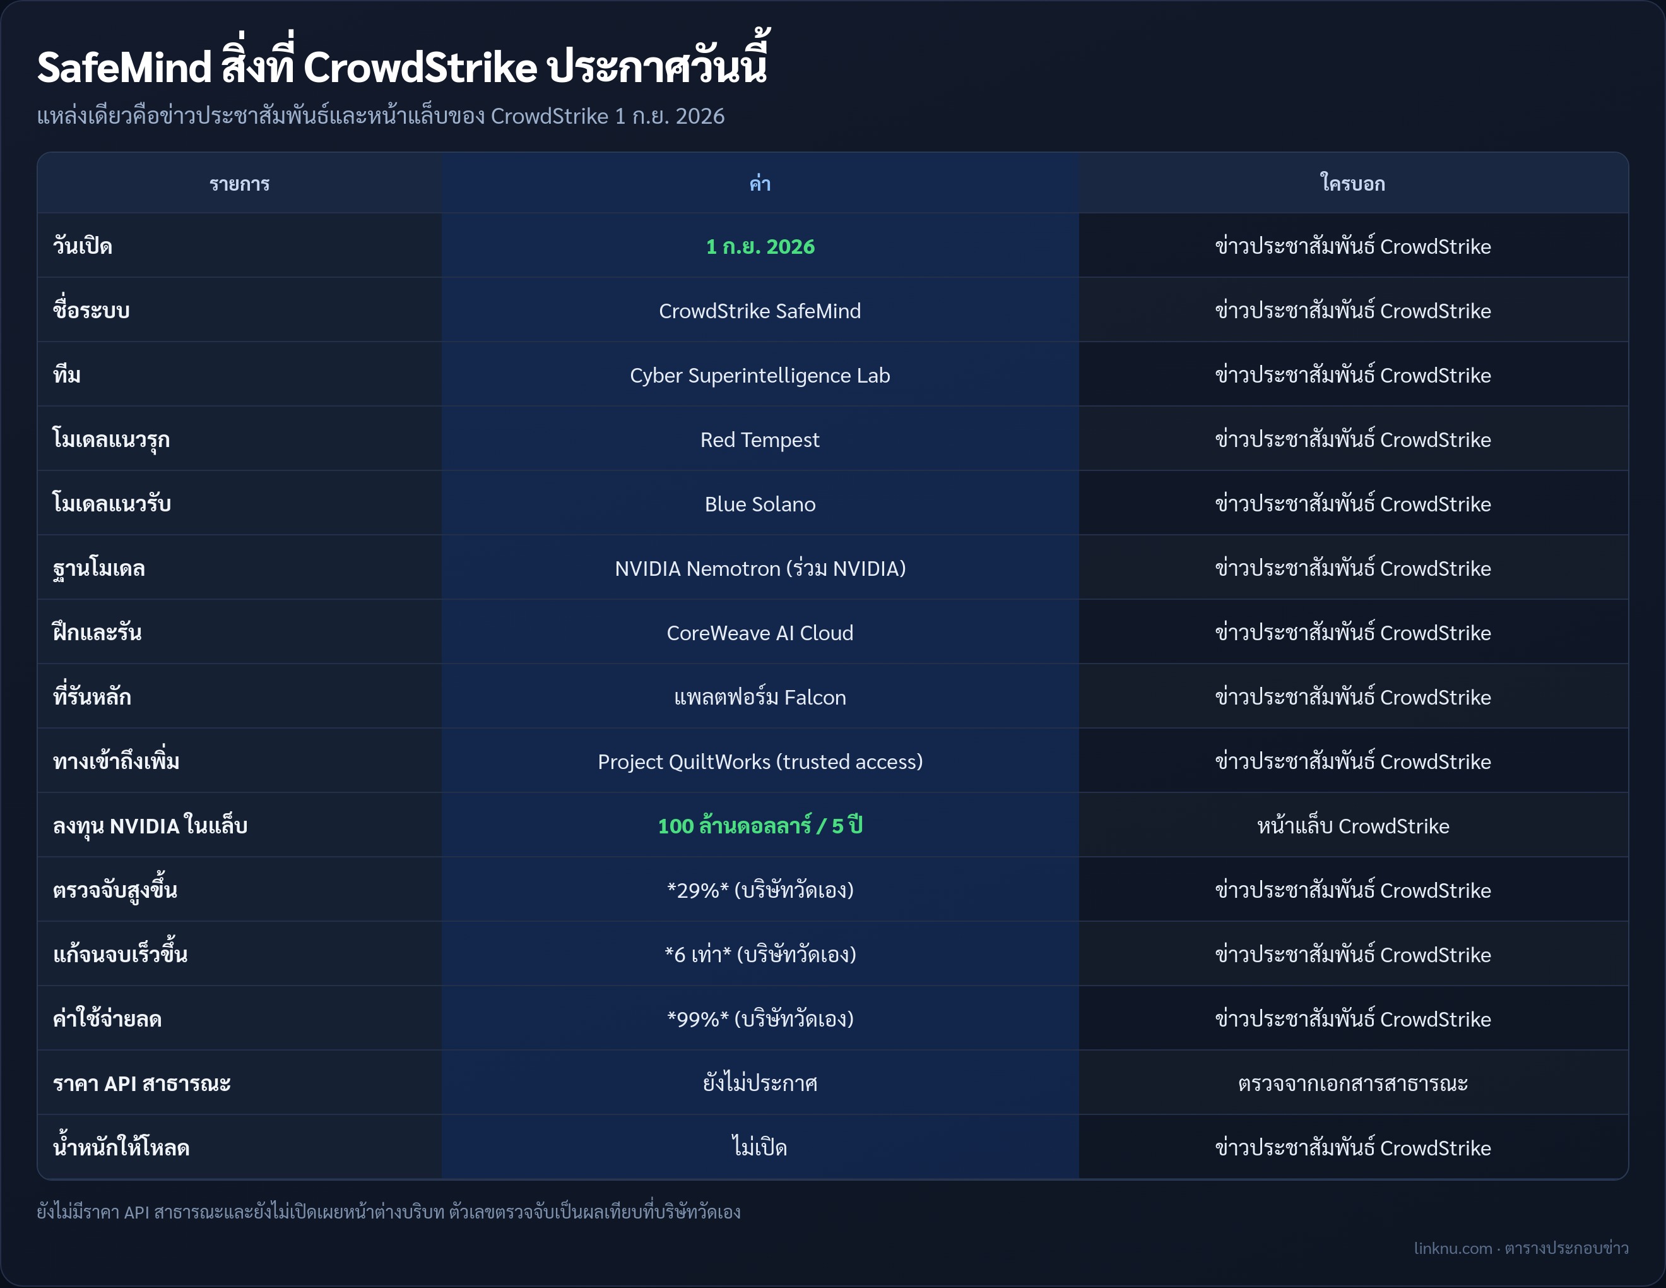Viewport: 1666px width, 1288px height.
Task: Select 'Project QuiltWorks (trusted access)' cell
Action: [x=760, y=761]
